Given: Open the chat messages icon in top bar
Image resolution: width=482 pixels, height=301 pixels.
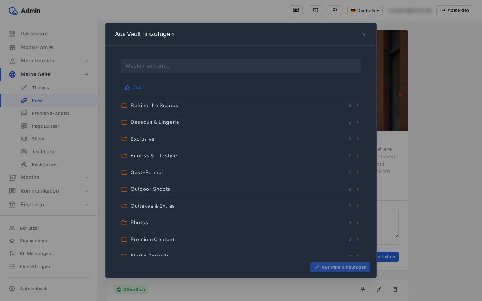Looking at the screenshot, I should point(296,10).
